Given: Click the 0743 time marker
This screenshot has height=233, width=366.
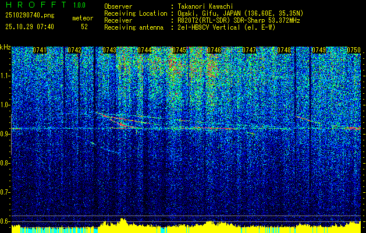Looking at the screenshot, I should pyautogui.click(x=109, y=51).
